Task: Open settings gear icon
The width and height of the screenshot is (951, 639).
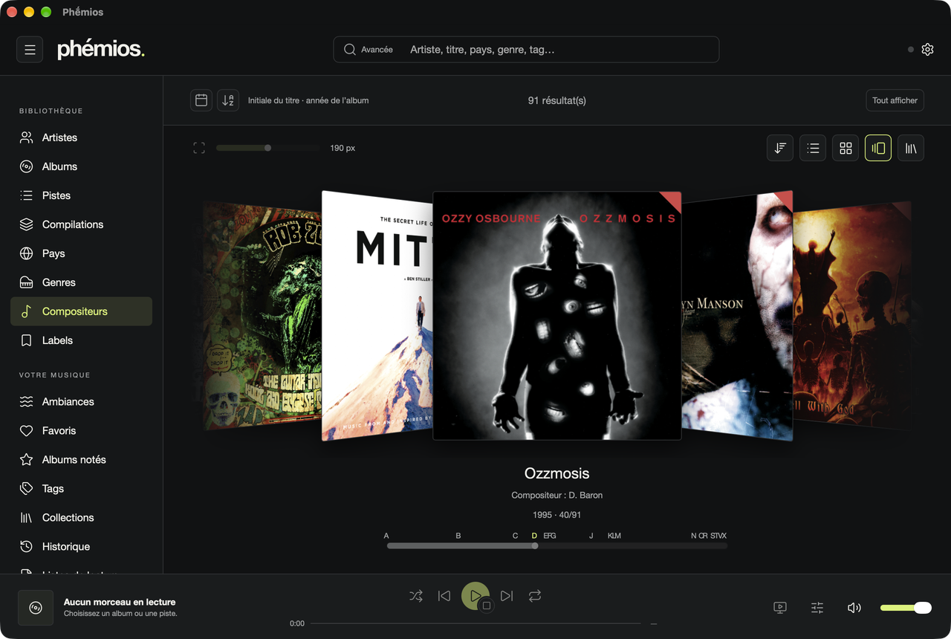Action: [927, 50]
